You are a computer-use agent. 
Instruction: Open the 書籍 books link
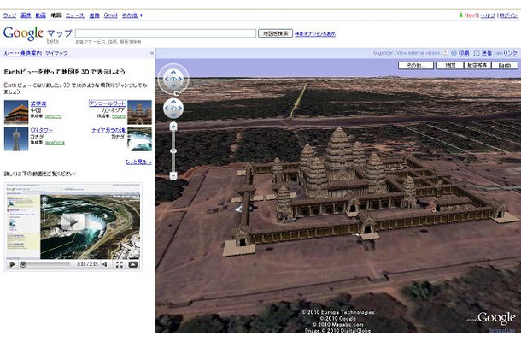coord(94,15)
